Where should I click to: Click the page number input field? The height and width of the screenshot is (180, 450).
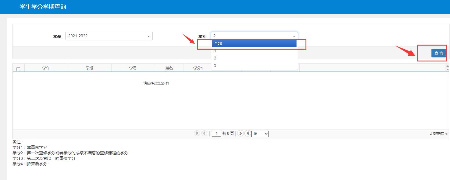tap(217, 134)
